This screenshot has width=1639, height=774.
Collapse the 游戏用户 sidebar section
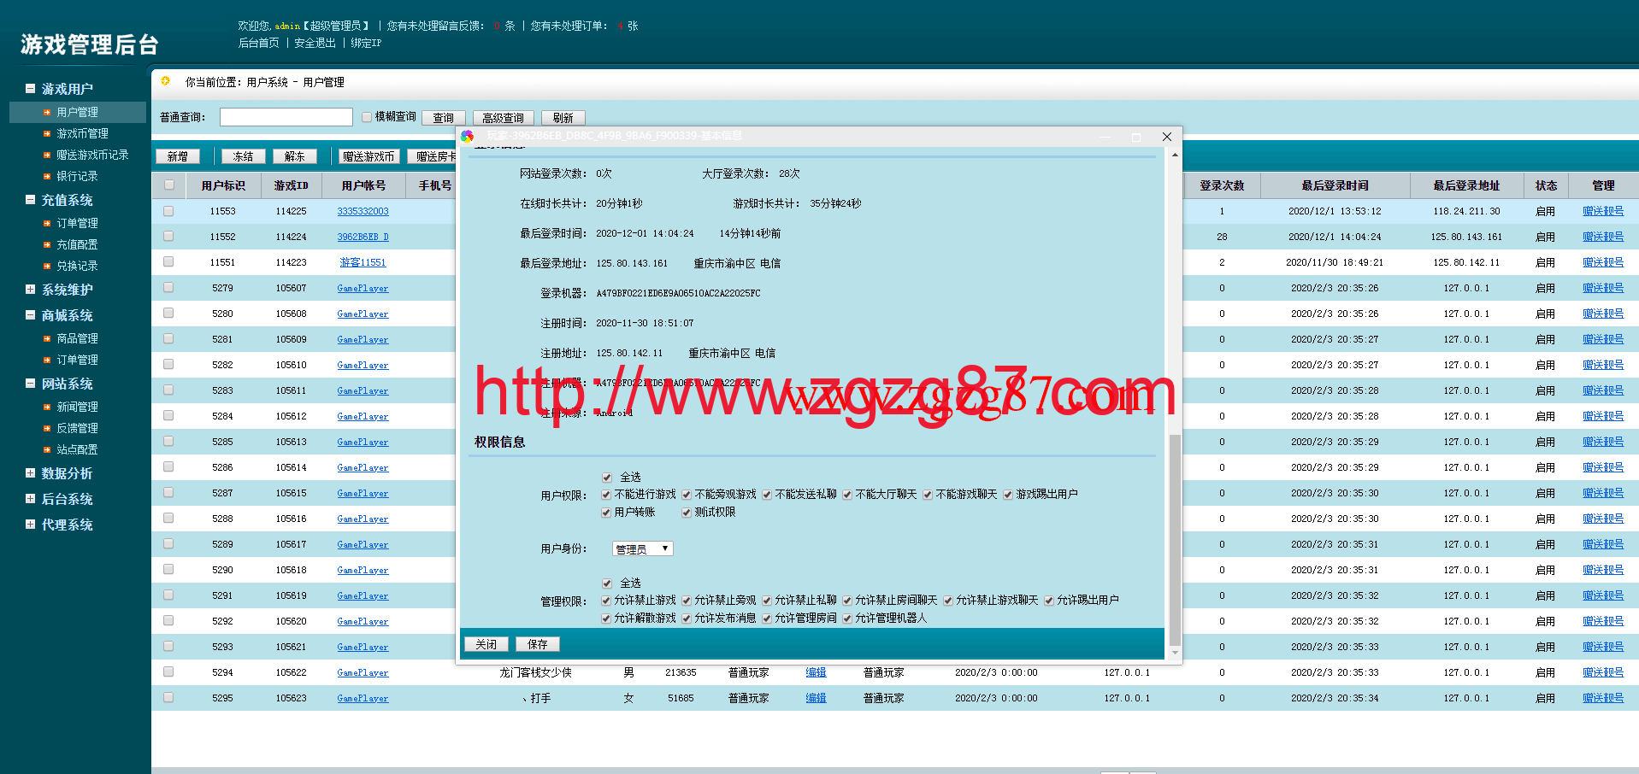[x=31, y=89]
